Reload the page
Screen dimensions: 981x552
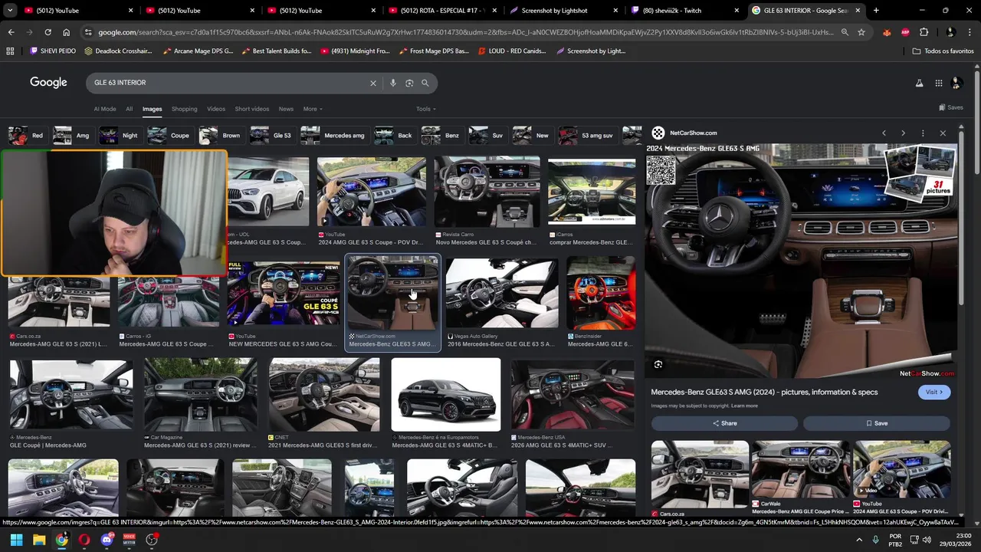coord(48,32)
